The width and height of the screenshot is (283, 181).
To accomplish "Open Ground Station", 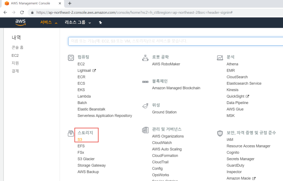I will point(164,112).
